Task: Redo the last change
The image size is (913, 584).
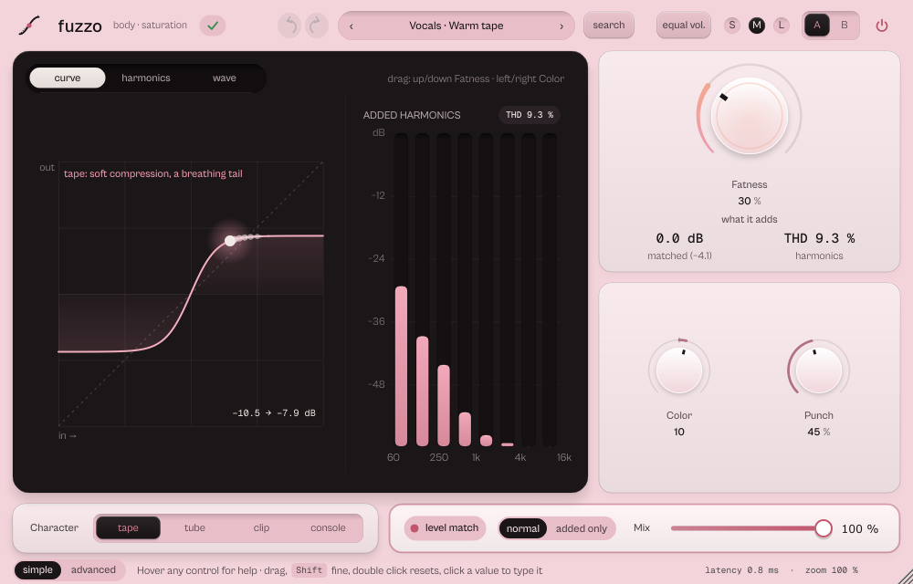Action: tap(316, 26)
